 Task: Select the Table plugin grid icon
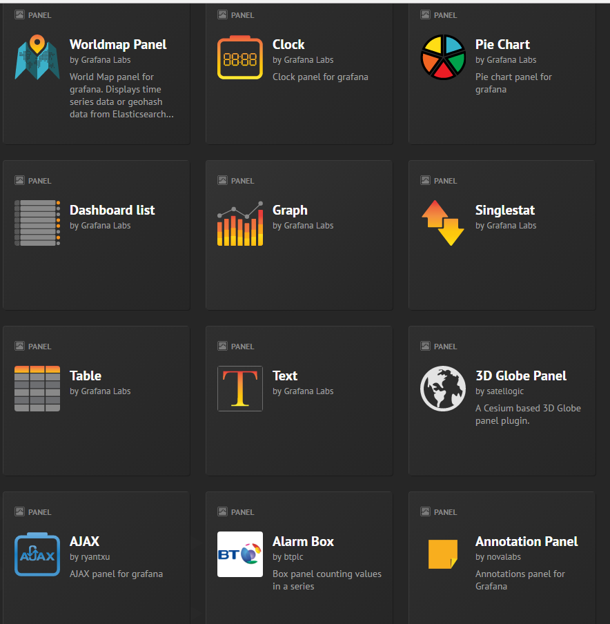click(x=37, y=389)
